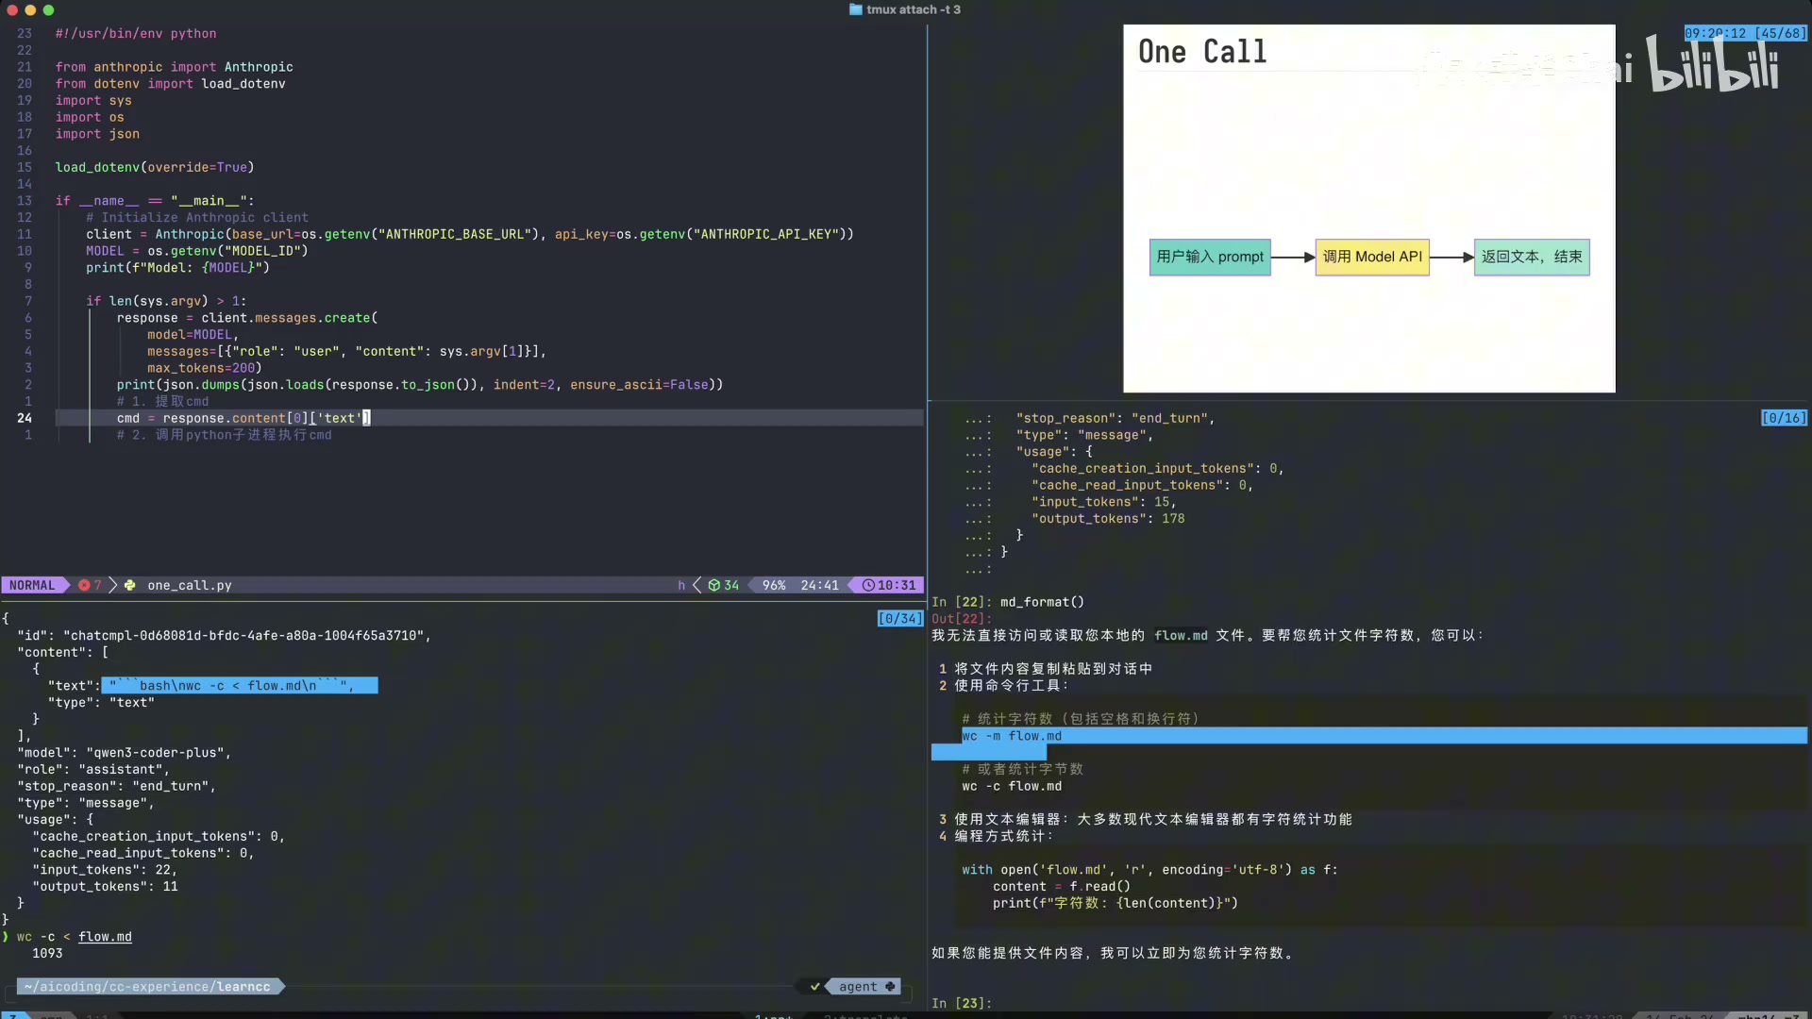Click the clock icon showing 10:31
1812x1019 pixels.
[868, 585]
